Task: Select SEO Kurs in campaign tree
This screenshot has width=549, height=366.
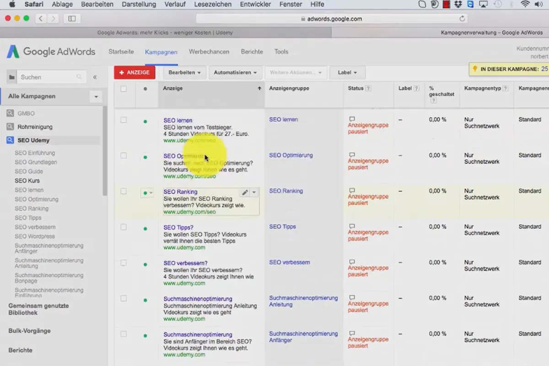Action: pyautogui.click(x=27, y=181)
